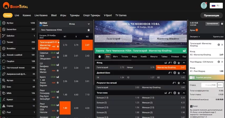Open the Угловые market tab
225x118 pixels.
(x=175, y=57)
